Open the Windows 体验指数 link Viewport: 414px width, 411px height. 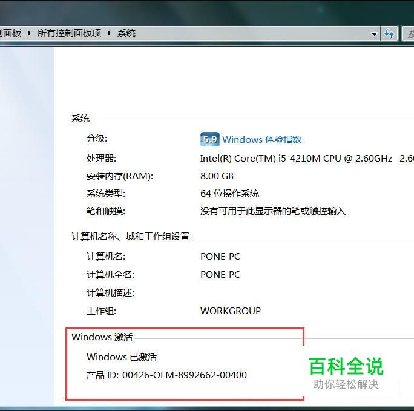tap(261, 139)
